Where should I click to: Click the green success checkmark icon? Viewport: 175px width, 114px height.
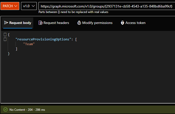coord(5,110)
